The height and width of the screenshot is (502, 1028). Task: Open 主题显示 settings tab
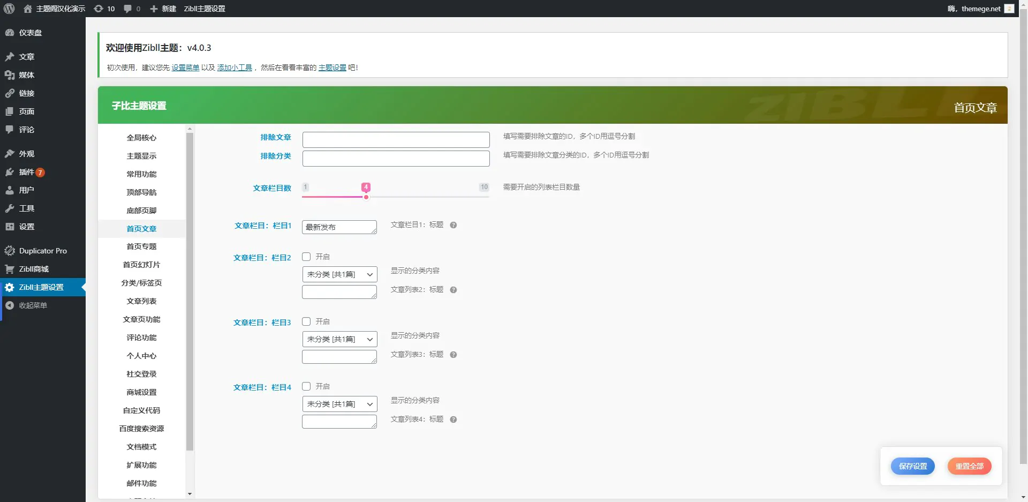pos(141,156)
